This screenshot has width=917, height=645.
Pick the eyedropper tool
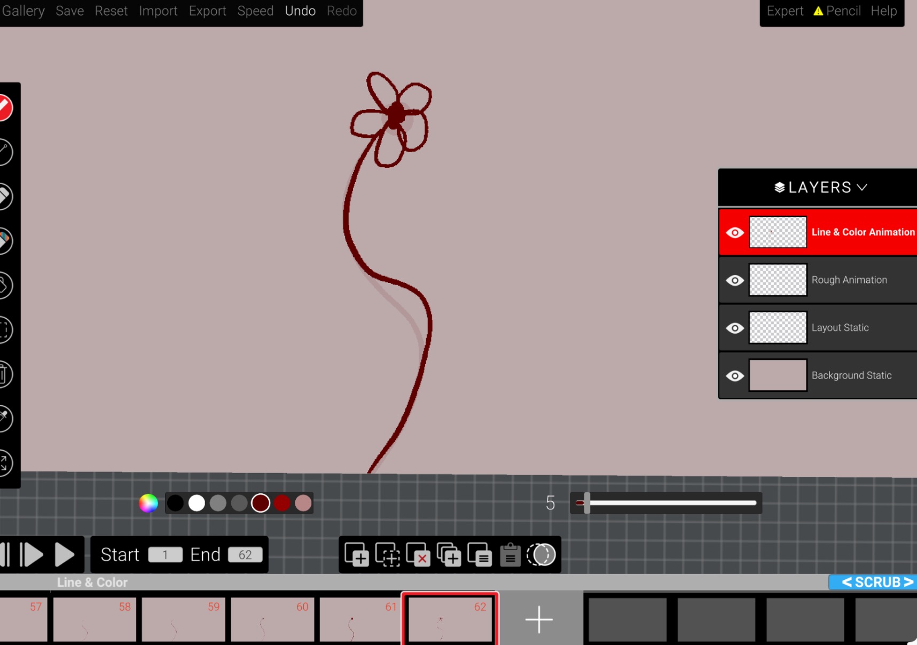4,418
